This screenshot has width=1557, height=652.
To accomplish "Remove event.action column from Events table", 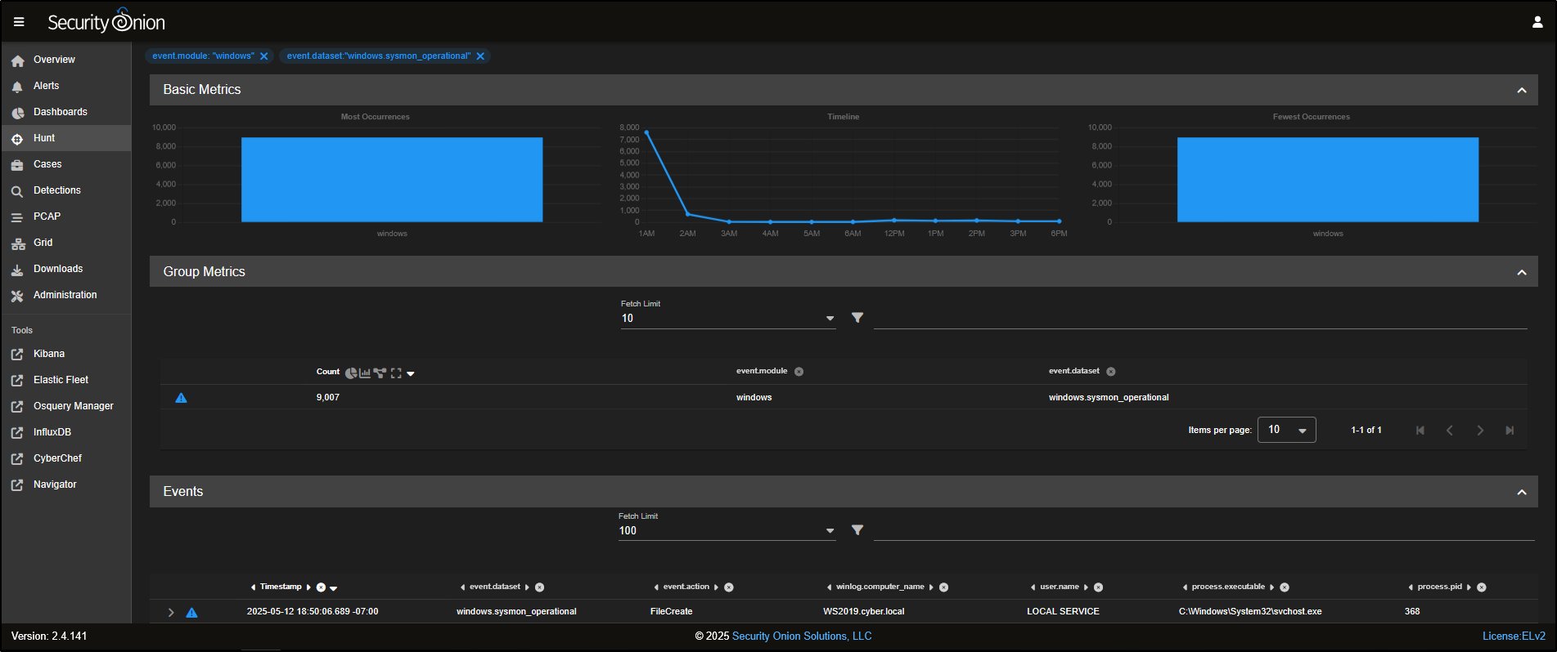I will [729, 587].
